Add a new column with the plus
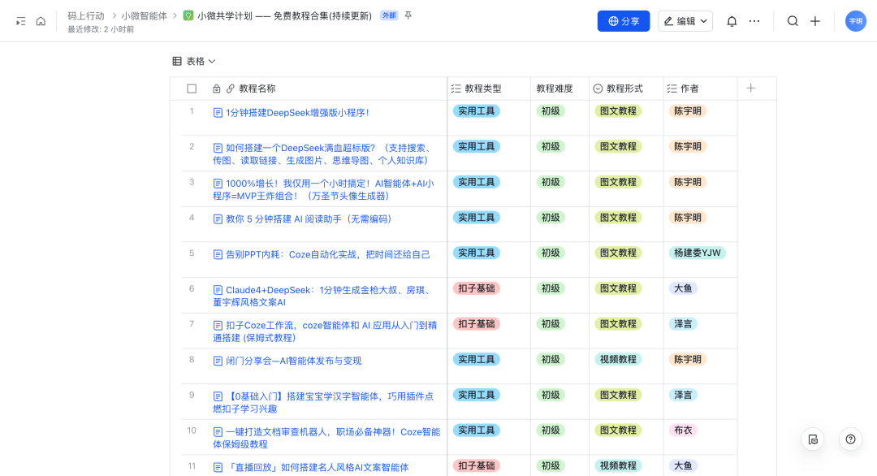This screenshot has width=877, height=476. 750,88
